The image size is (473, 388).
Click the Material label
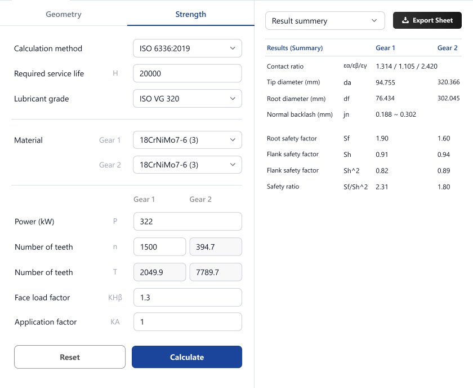click(28, 140)
